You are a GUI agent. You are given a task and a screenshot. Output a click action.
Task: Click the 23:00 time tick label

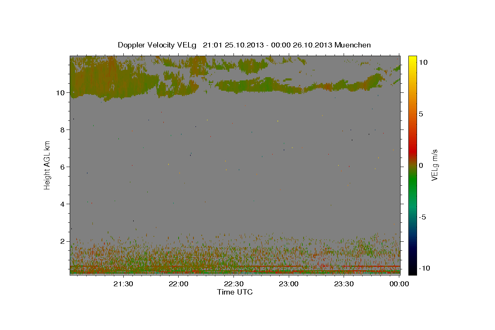click(289, 284)
